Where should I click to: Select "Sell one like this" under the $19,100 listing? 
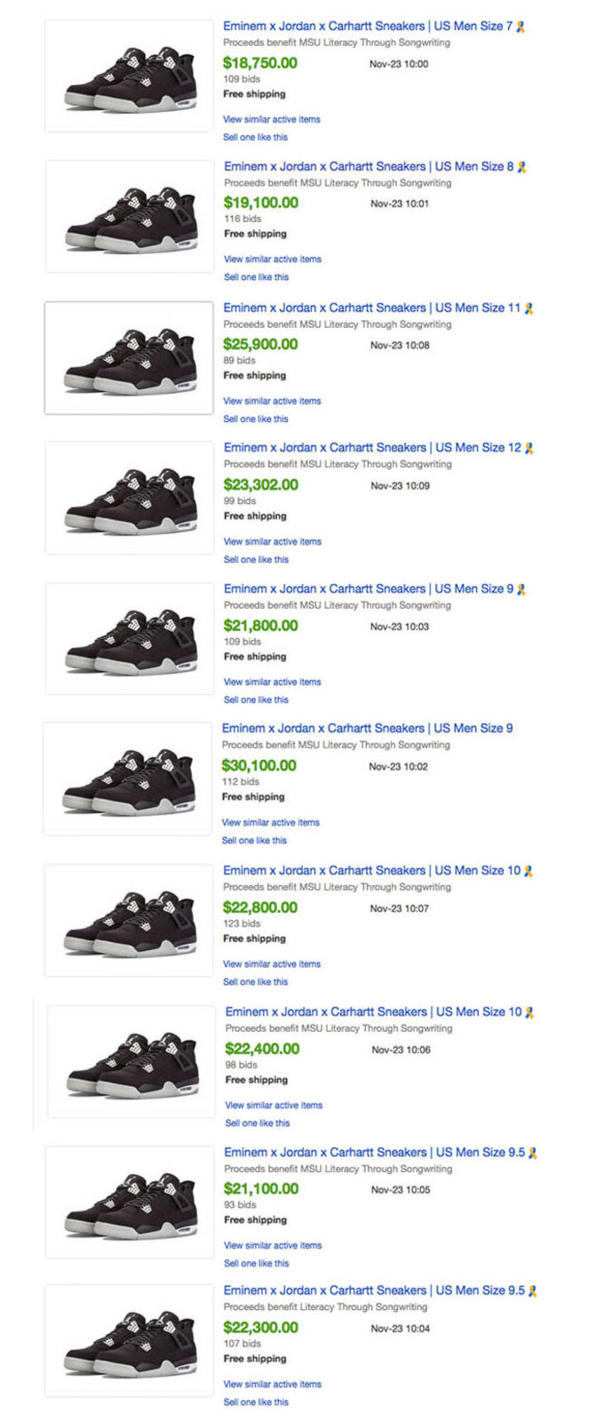(x=256, y=277)
